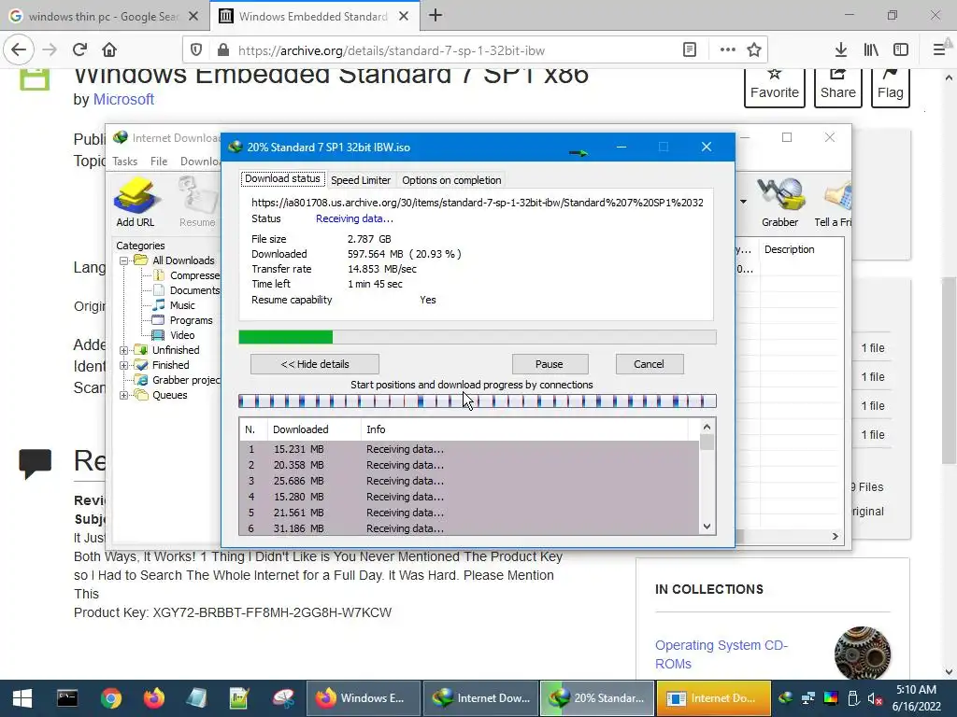Screen dimensions: 957x717
Task: Open the Firefox hamburger menu
Action: point(939,50)
